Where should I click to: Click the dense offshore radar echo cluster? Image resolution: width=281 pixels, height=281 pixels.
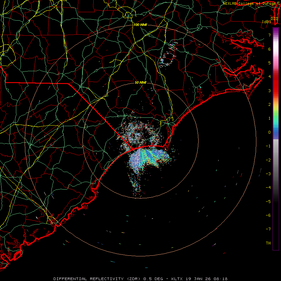(x=150, y=159)
